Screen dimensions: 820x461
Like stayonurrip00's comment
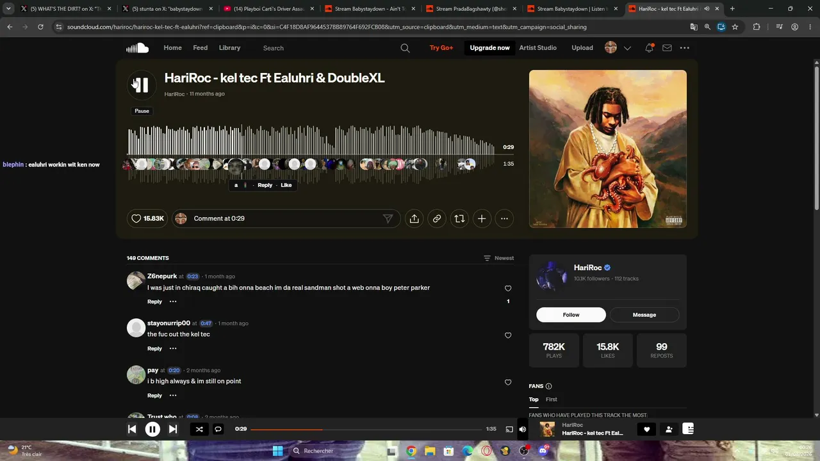pos(508,336)
